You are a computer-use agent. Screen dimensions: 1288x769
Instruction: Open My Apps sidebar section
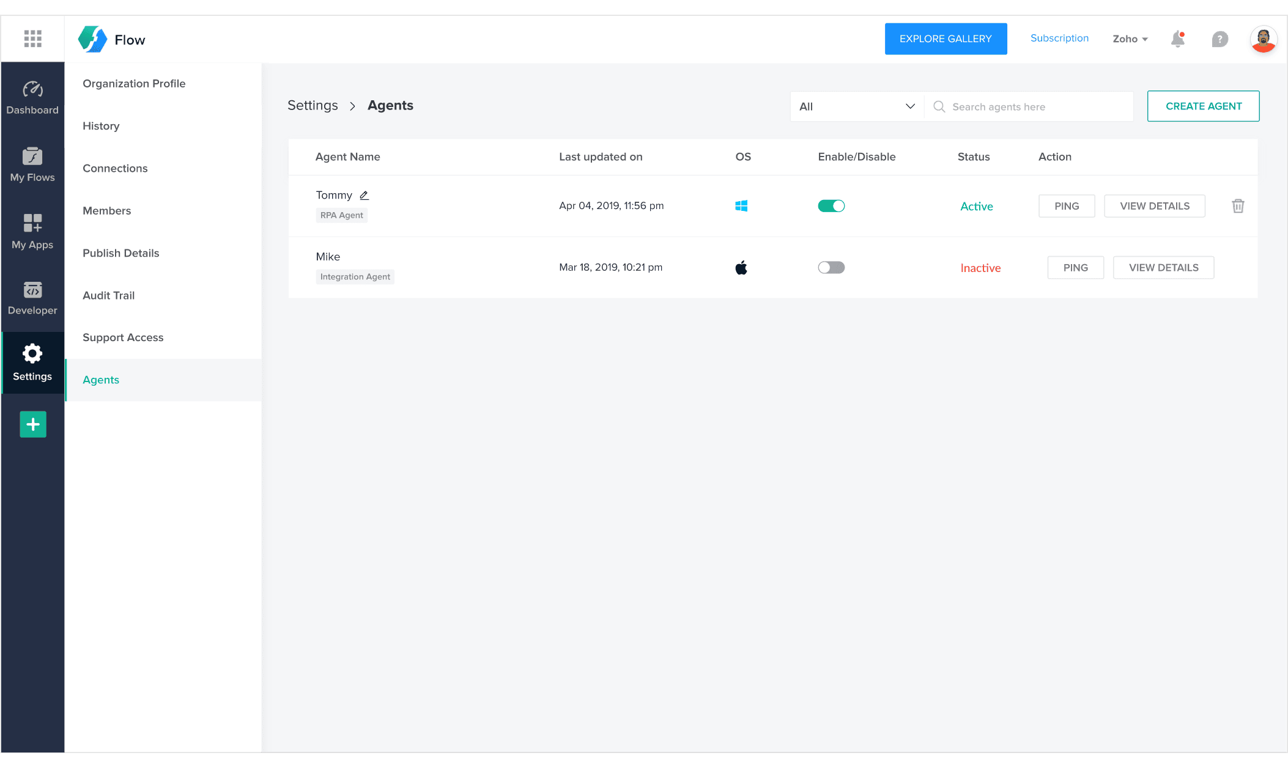[x=32, y=231]
